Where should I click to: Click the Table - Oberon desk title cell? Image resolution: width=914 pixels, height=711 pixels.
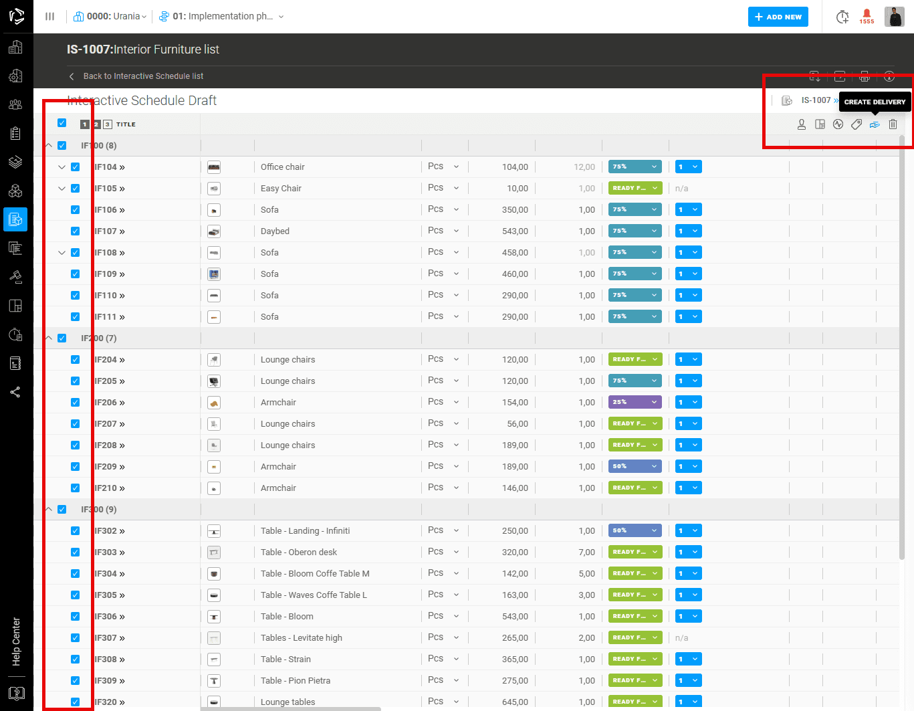click(x=299, y=552)
